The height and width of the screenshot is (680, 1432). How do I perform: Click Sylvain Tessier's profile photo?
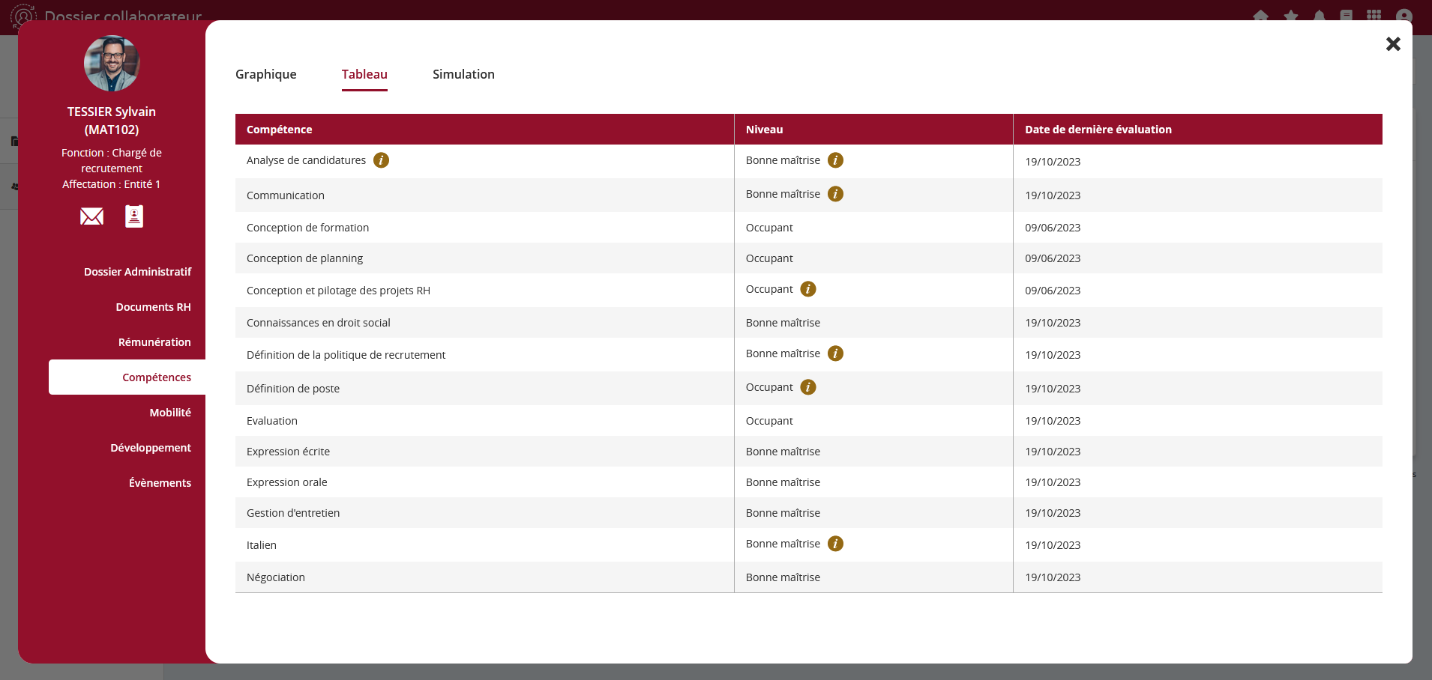click(112, 64)
